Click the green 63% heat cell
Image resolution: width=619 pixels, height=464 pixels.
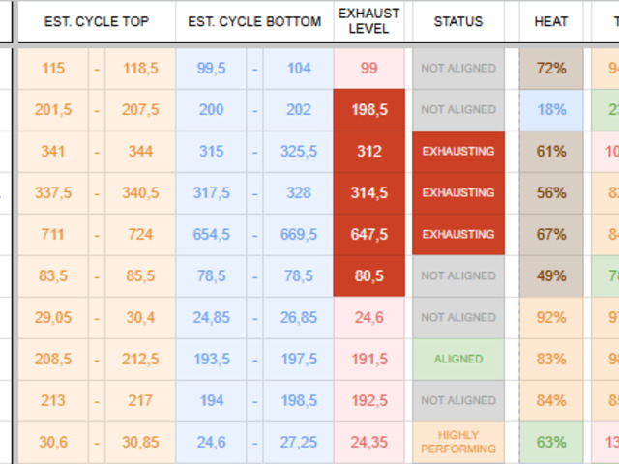click(551, 442)
